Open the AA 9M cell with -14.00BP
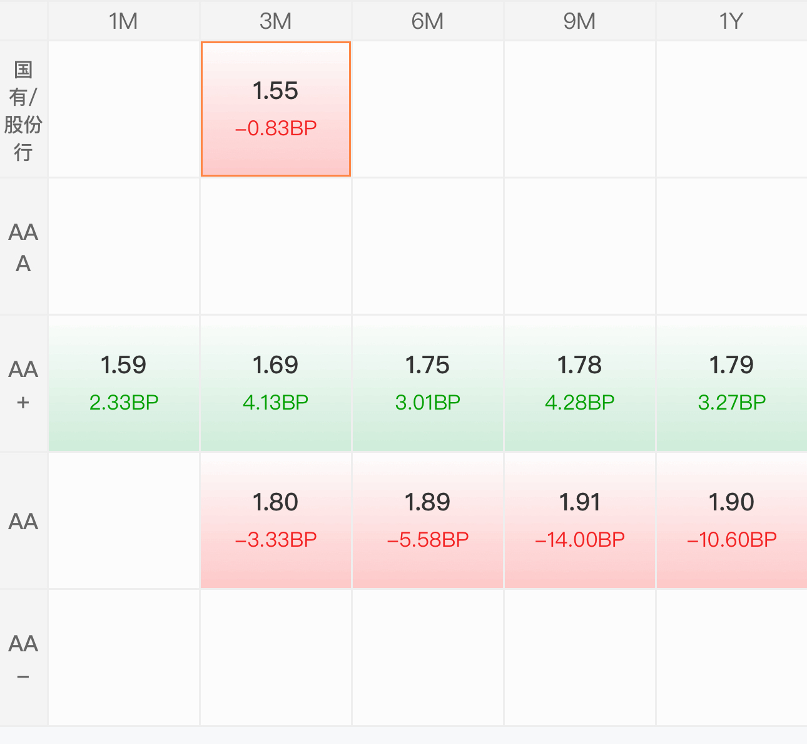 (x=580, y=521)
